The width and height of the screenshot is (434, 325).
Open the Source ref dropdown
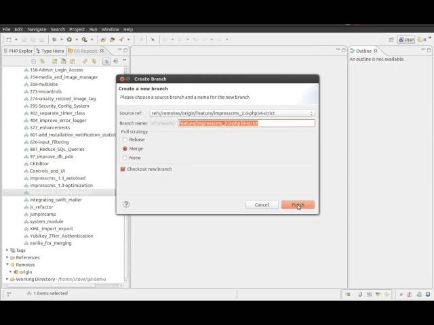pos(232,113)
